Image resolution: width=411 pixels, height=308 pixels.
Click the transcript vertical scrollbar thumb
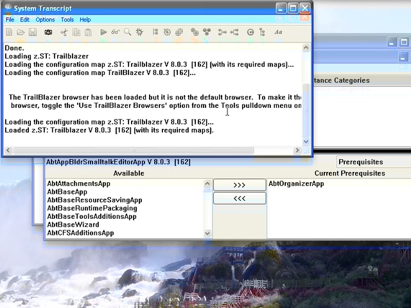(x=306, y=110)
